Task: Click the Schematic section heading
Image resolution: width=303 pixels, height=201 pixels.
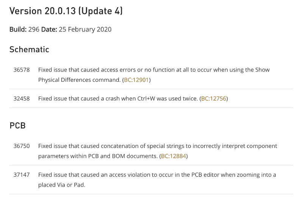Action: tap(29, 50)
